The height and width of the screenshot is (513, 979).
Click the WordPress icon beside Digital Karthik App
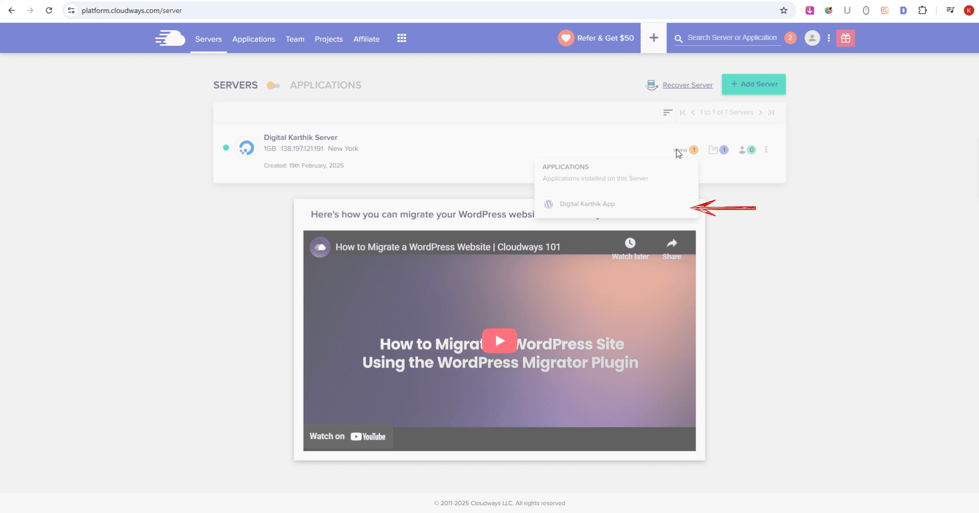click(549, 204)
